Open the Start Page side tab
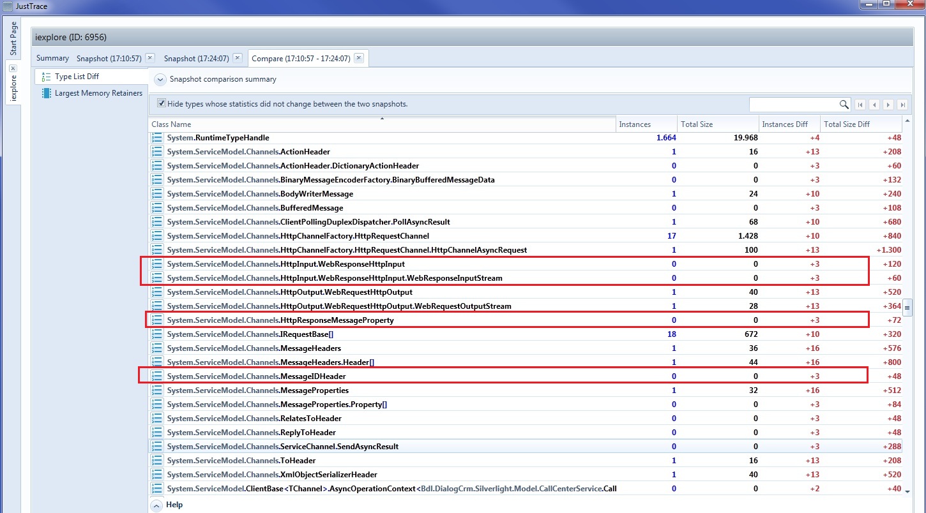926x513 pixels. click(13, 38)
